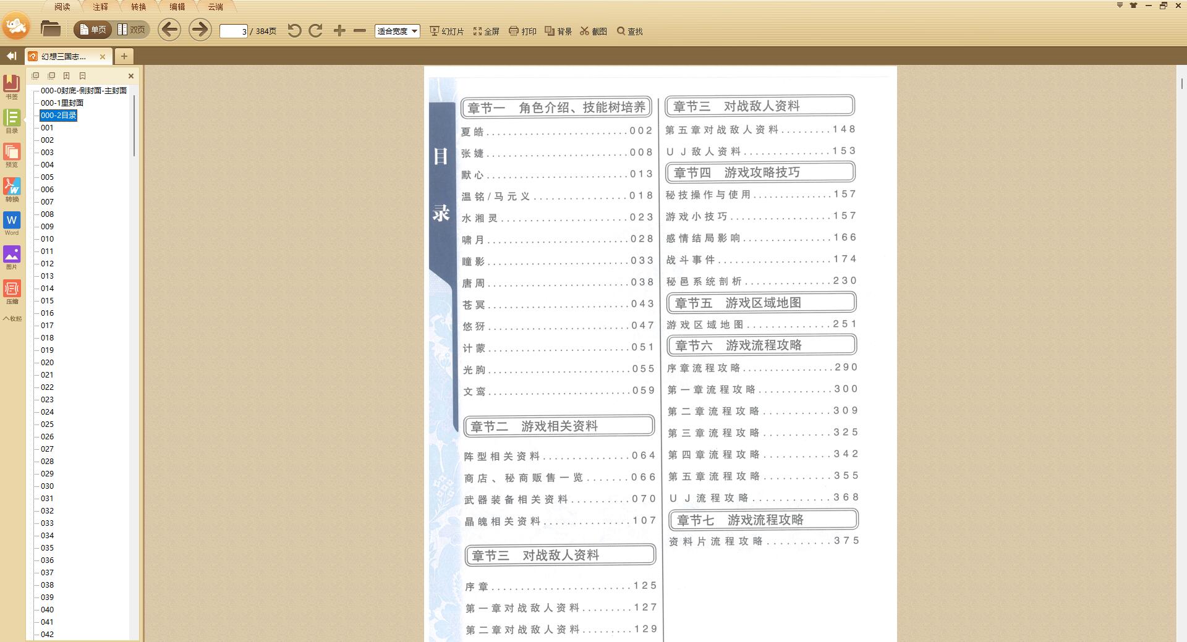Collapse all entries in the catalog tree

point(50,75)
